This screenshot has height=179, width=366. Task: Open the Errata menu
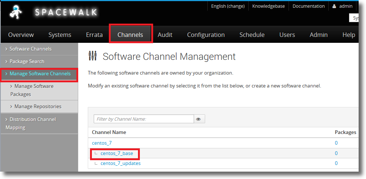pos(94,35)
